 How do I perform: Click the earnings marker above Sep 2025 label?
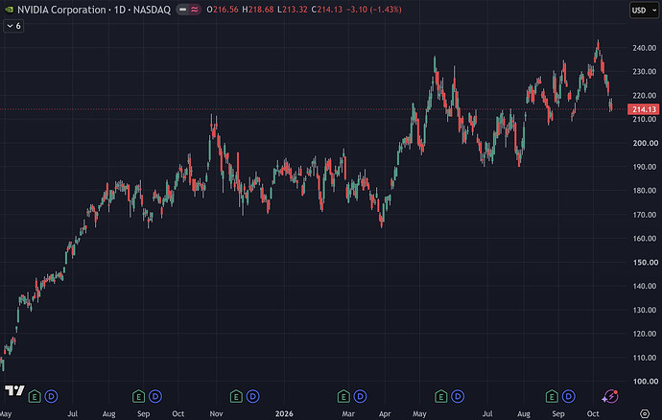click(x=138, y=396)
